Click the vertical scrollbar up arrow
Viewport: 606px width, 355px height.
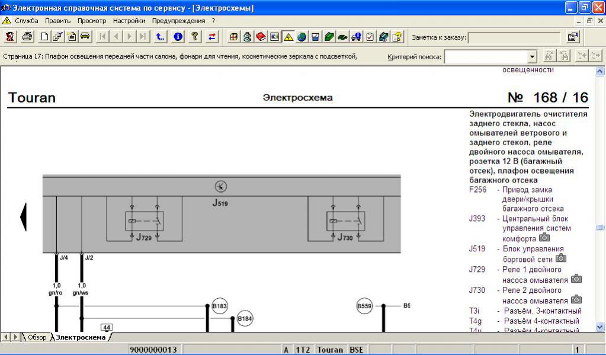coord(600,71)
